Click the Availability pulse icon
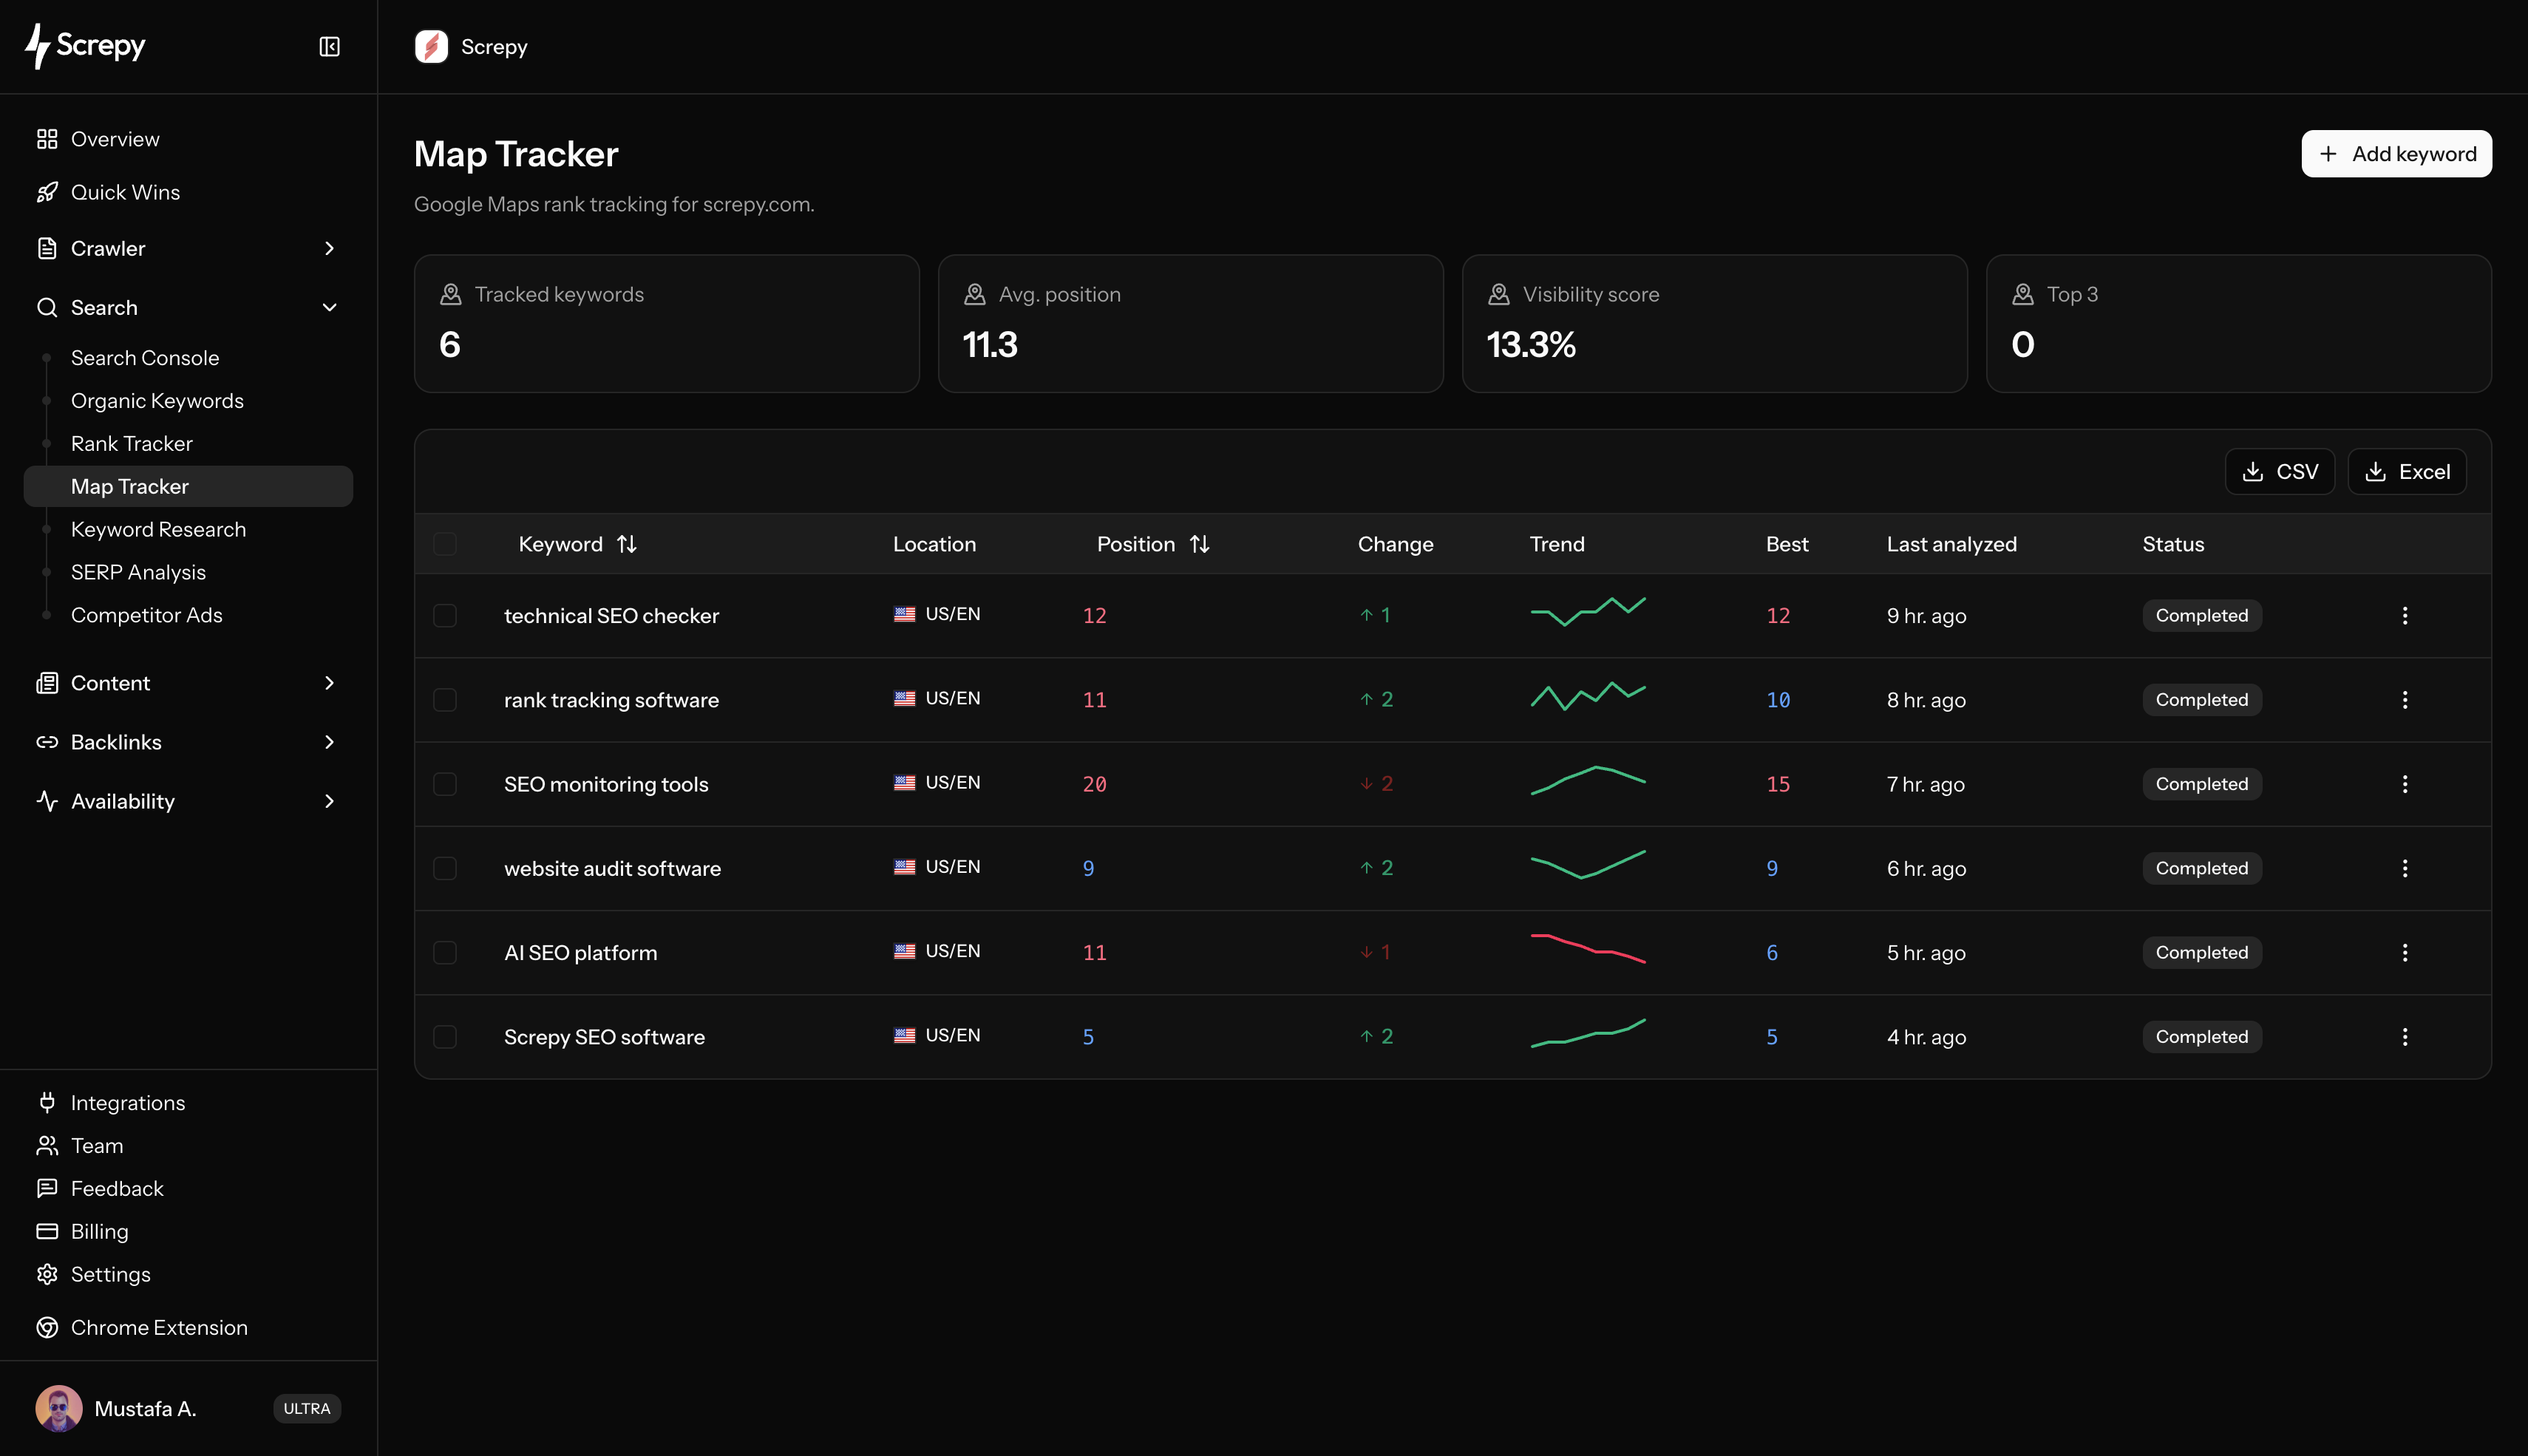Image resolution: width=2528 pixels, height=1456 pixels. (47, 801)
